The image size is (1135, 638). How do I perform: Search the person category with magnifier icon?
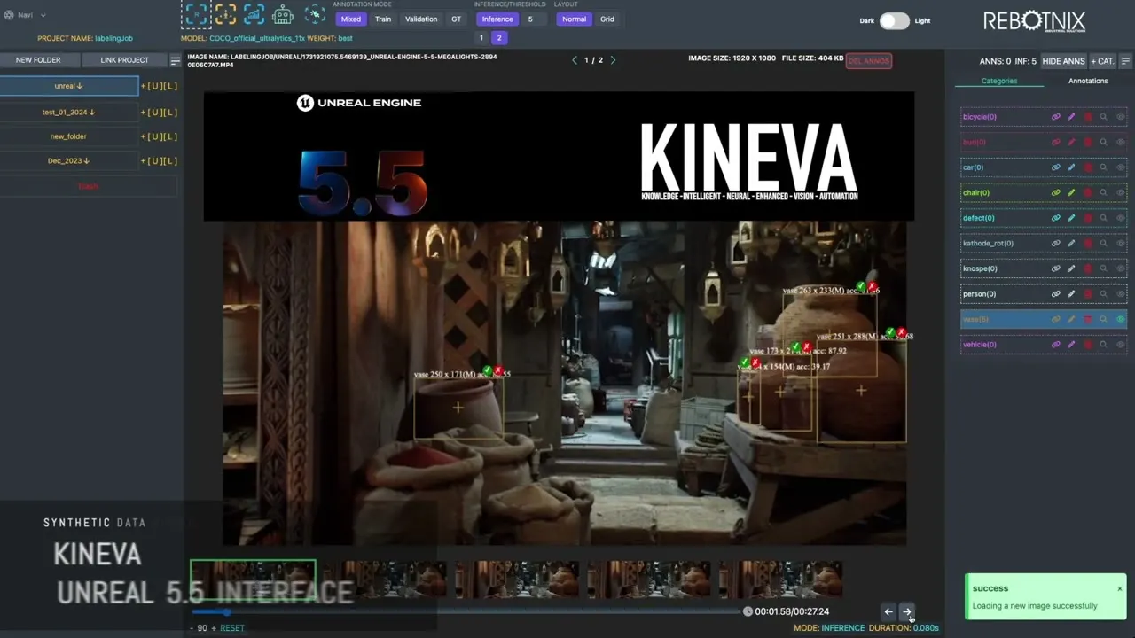click(x=1103, y=293)
